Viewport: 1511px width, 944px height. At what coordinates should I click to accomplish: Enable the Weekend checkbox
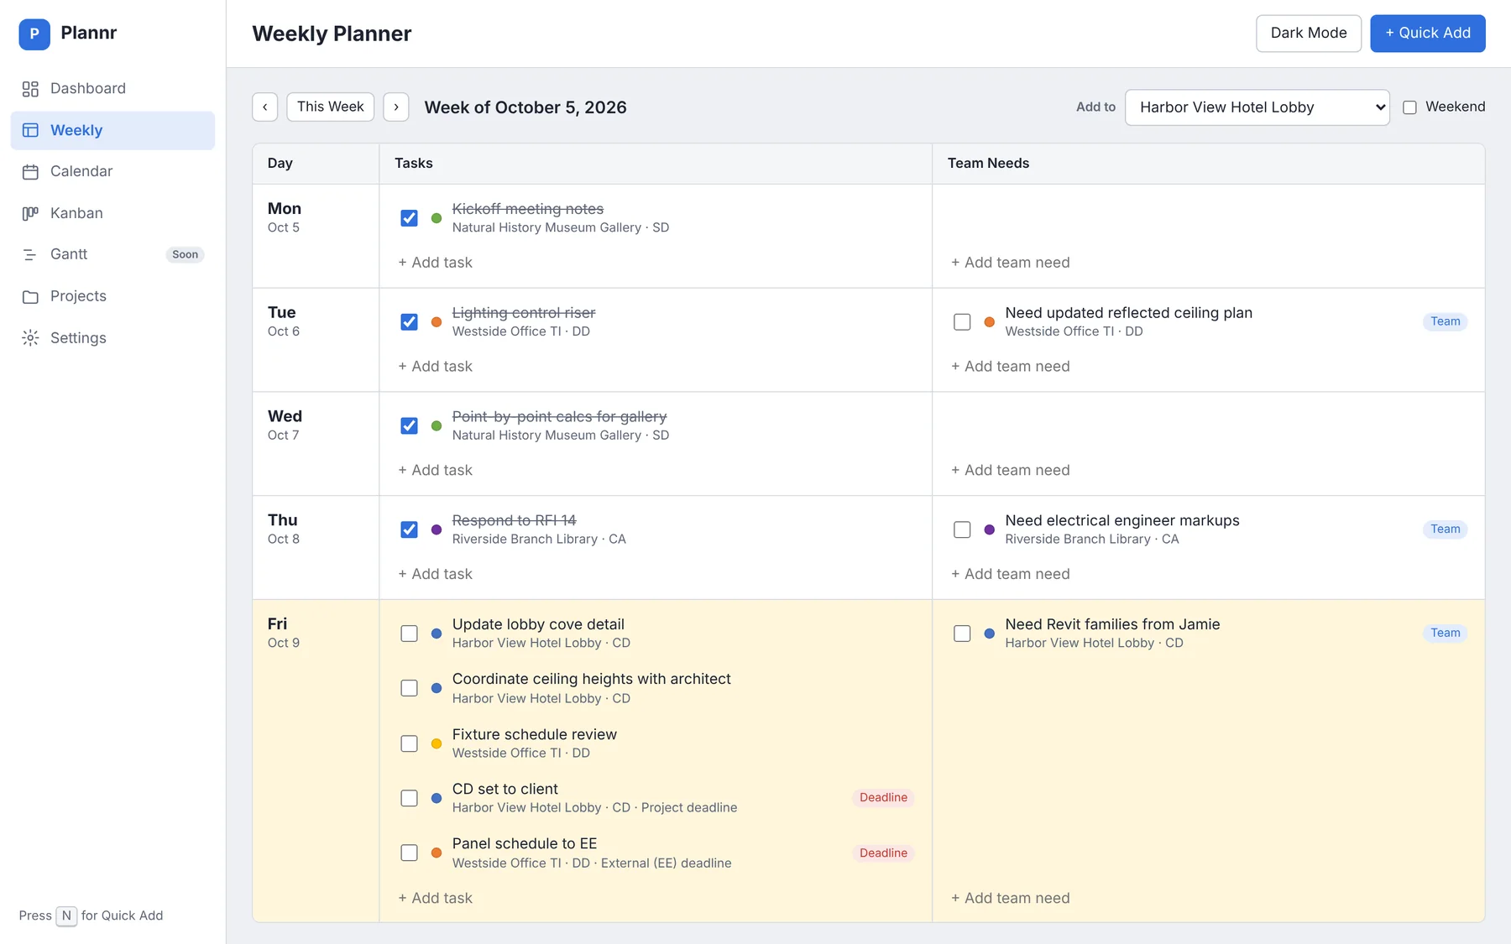(x=1409, y=107)
